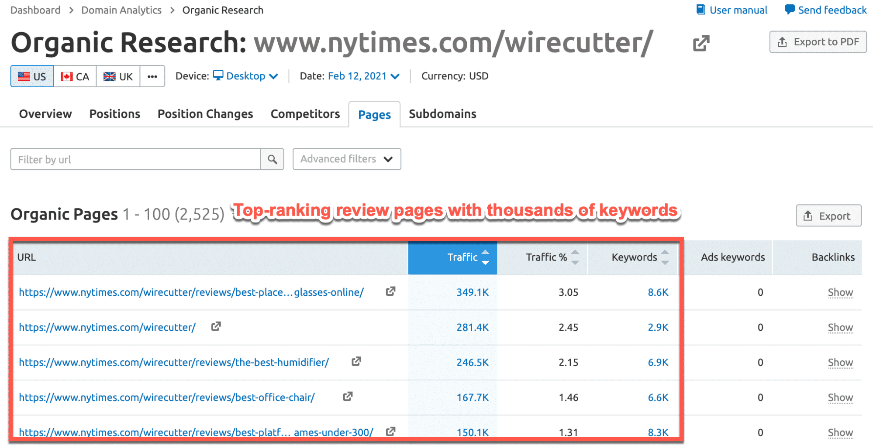
Task: Switch to the UK country database
Action: tap(118, 76)
